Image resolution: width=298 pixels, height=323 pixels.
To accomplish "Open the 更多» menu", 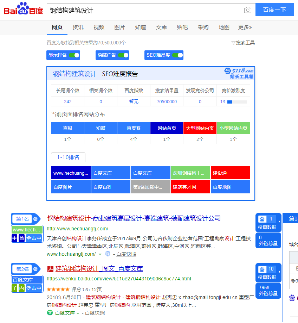I will 245,27.
